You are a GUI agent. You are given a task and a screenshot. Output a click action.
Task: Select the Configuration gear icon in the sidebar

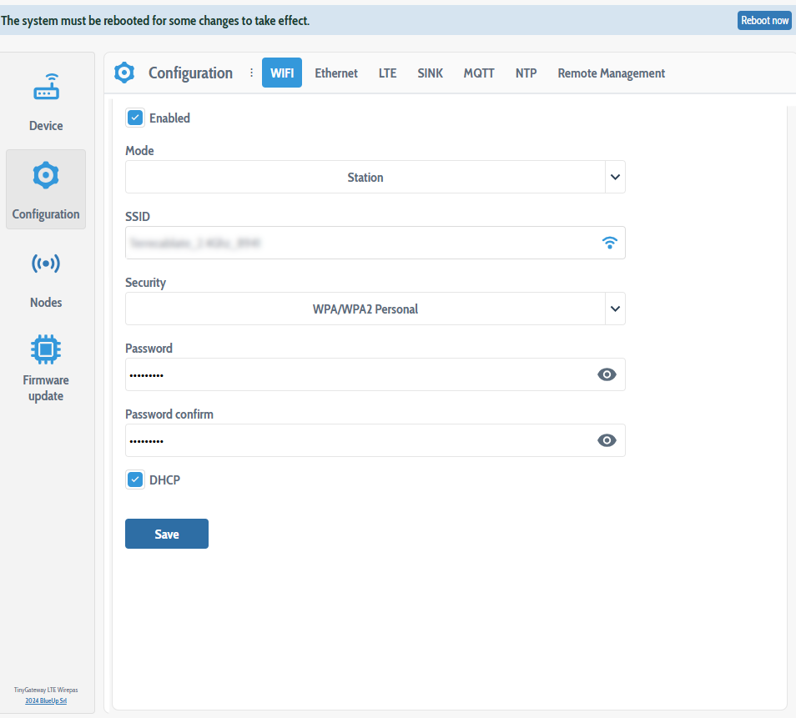pos(46,175)
